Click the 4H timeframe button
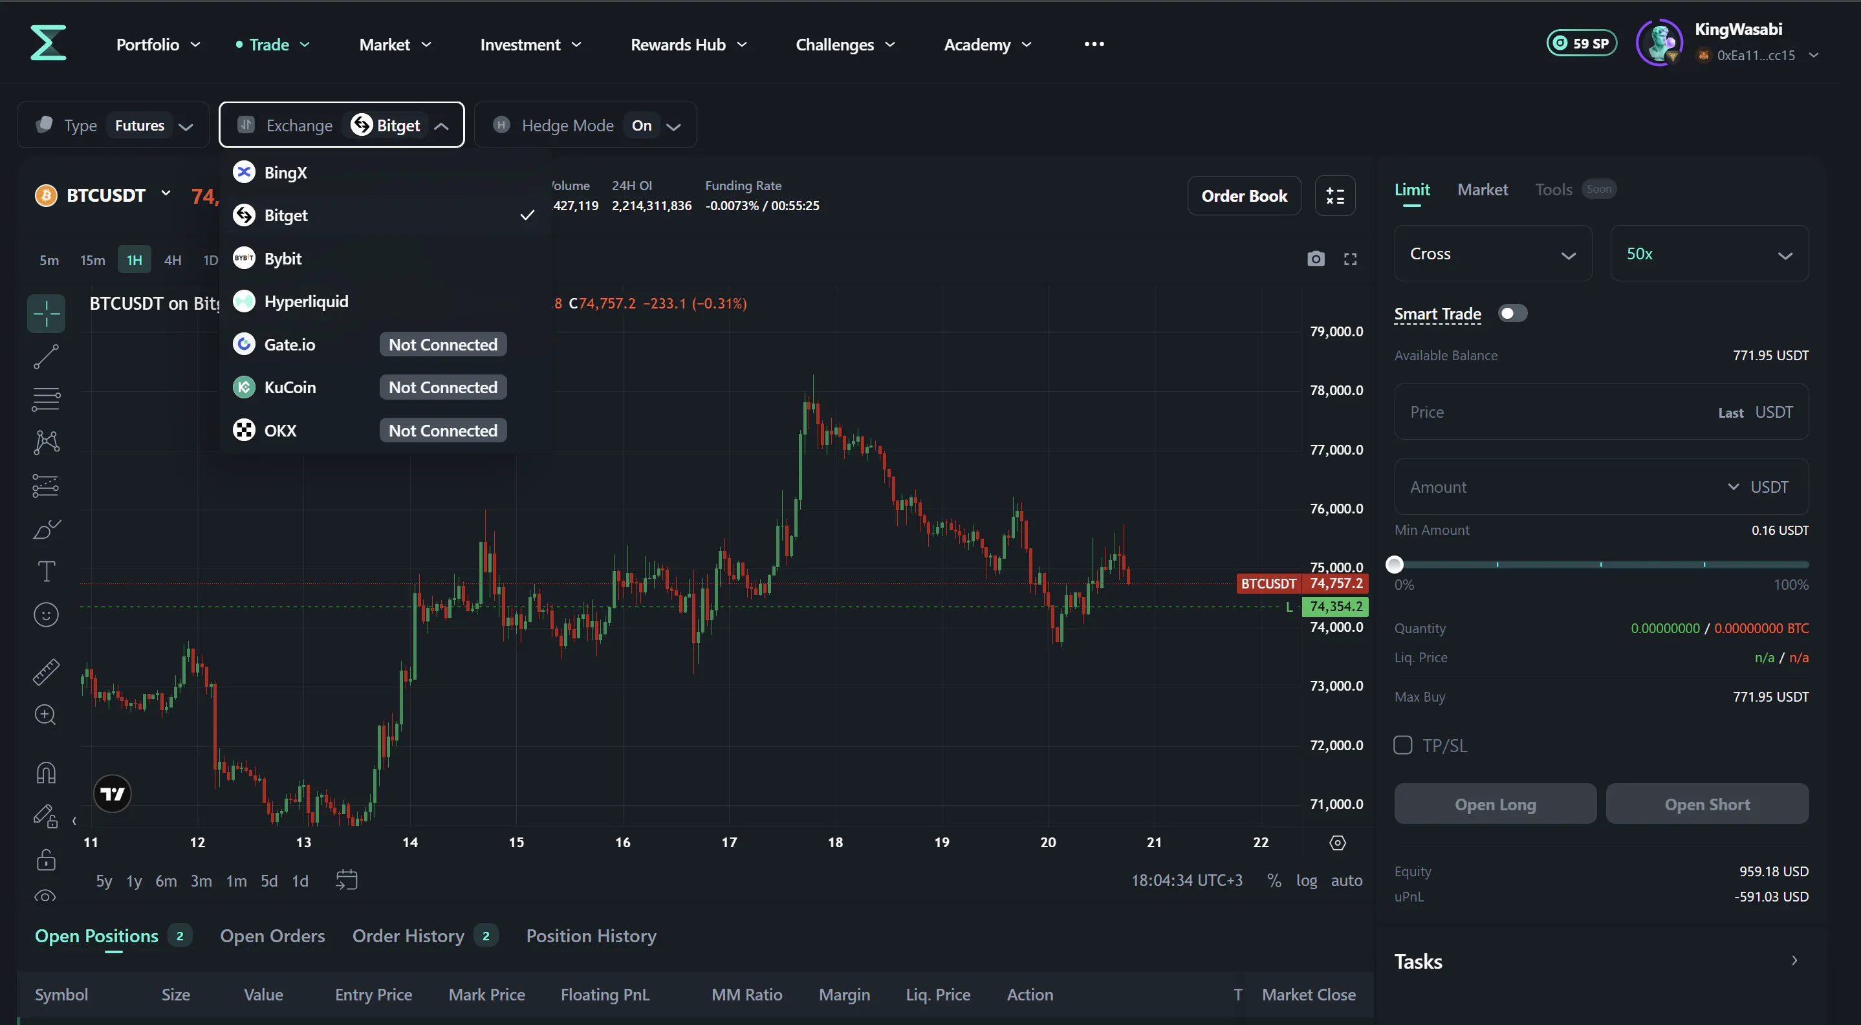Screen dimensions: 1861x1025 point(173,260)
